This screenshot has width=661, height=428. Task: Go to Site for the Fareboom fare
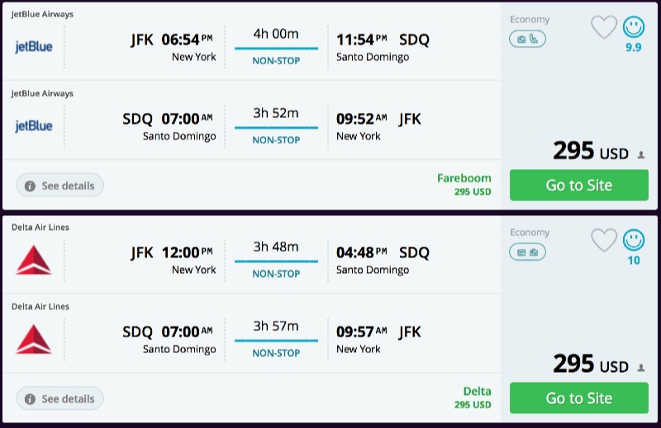click(x=578, y=186)
